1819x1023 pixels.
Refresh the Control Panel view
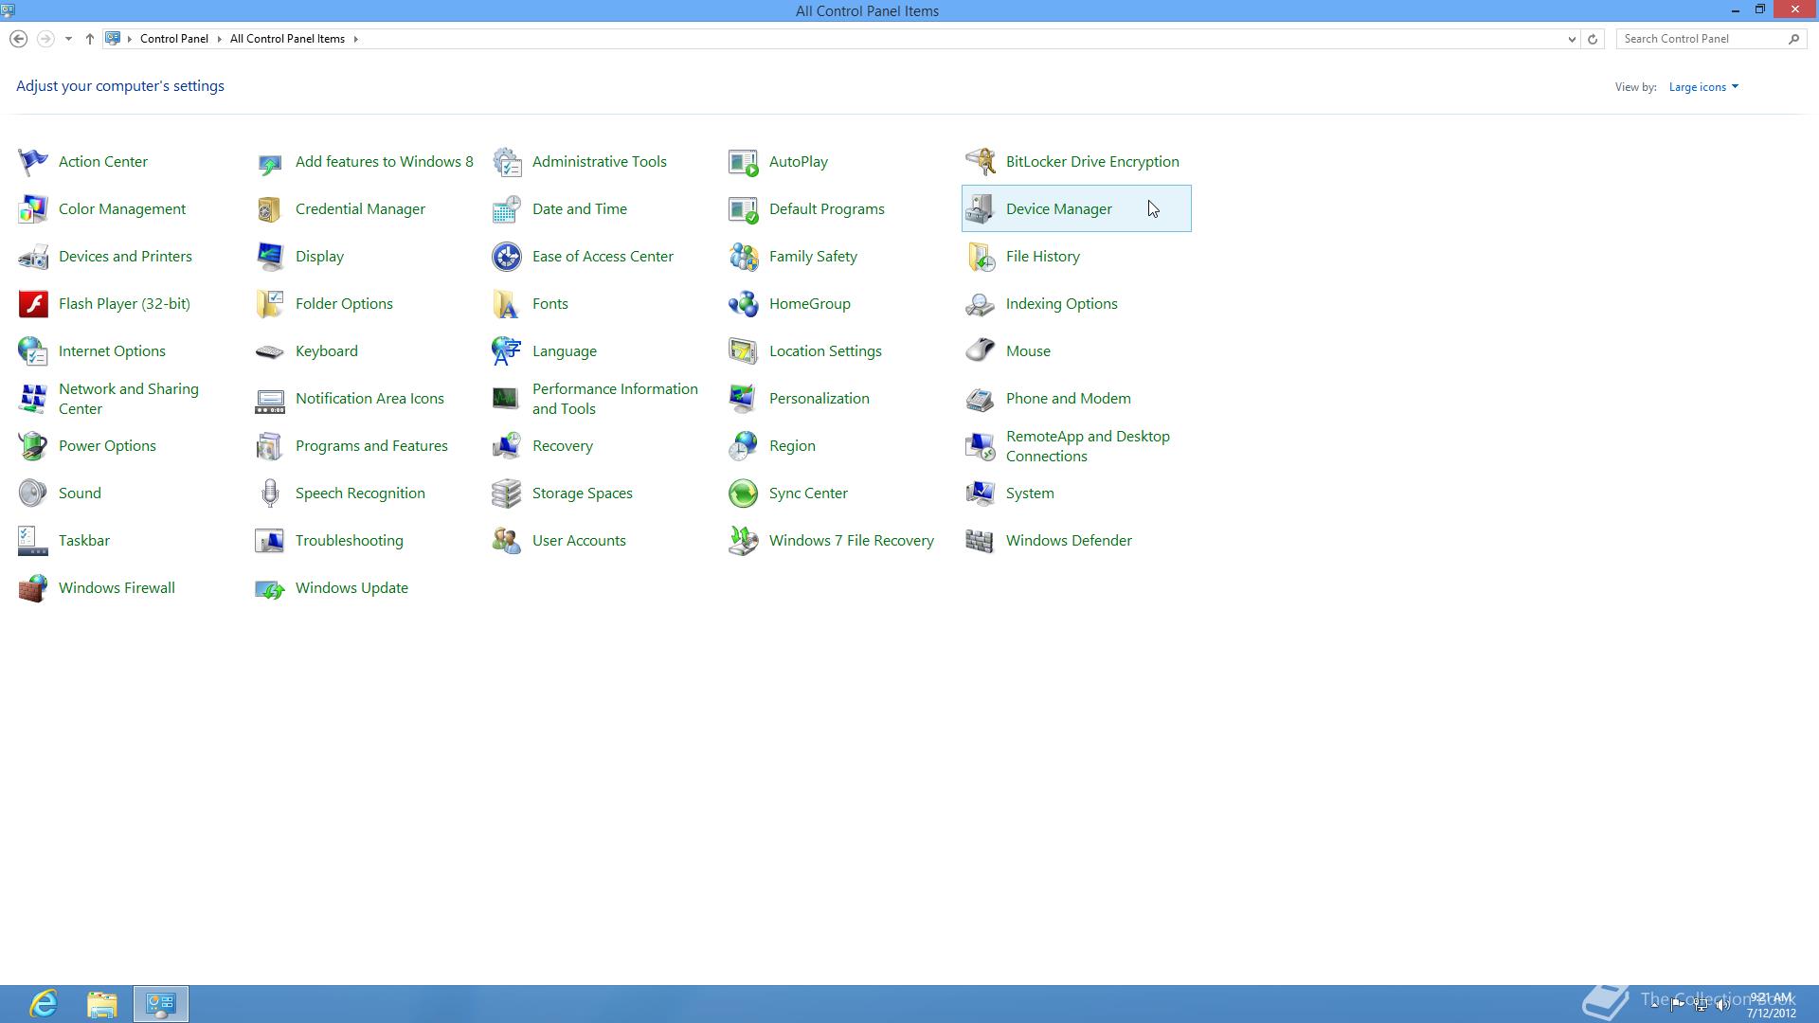(1593, 39)
